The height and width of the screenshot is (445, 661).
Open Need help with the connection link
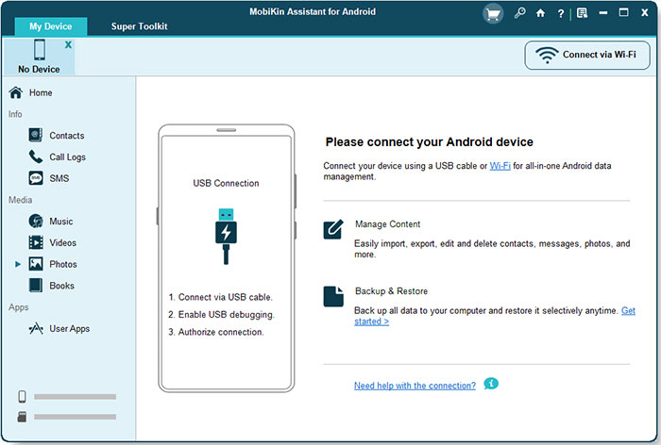click(x=415, y=386)
